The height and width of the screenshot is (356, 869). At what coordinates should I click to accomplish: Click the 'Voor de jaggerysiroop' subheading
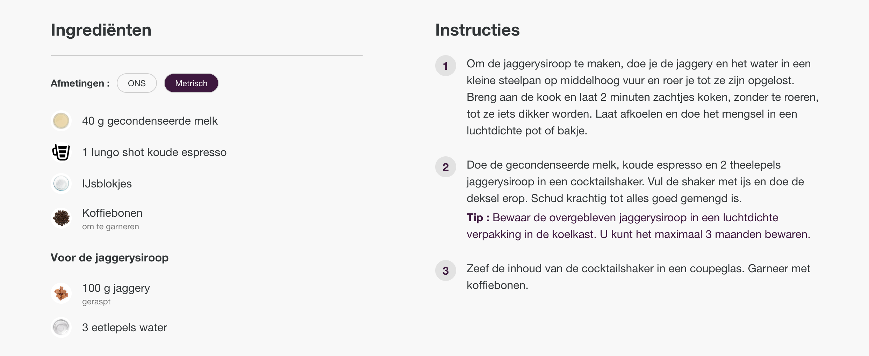109,258
